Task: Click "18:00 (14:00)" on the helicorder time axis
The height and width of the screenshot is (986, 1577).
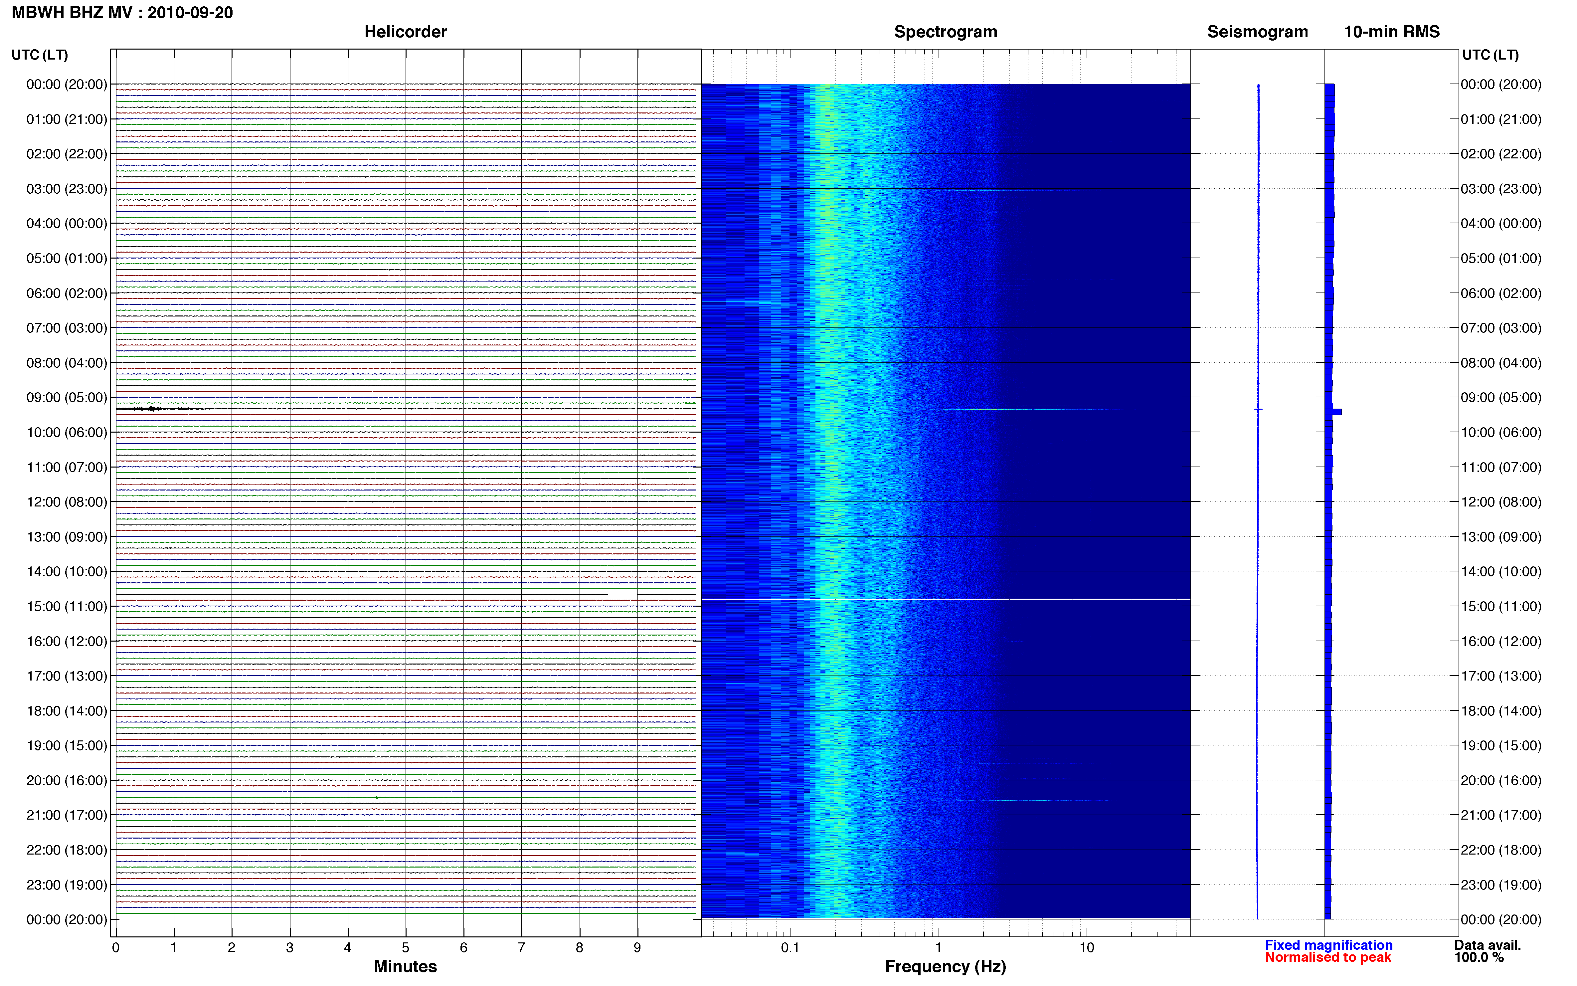Action: [67, 711]
